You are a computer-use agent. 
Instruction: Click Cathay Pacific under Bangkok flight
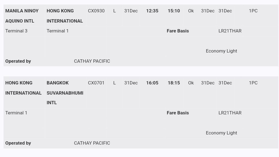click(x=92, y=143)
